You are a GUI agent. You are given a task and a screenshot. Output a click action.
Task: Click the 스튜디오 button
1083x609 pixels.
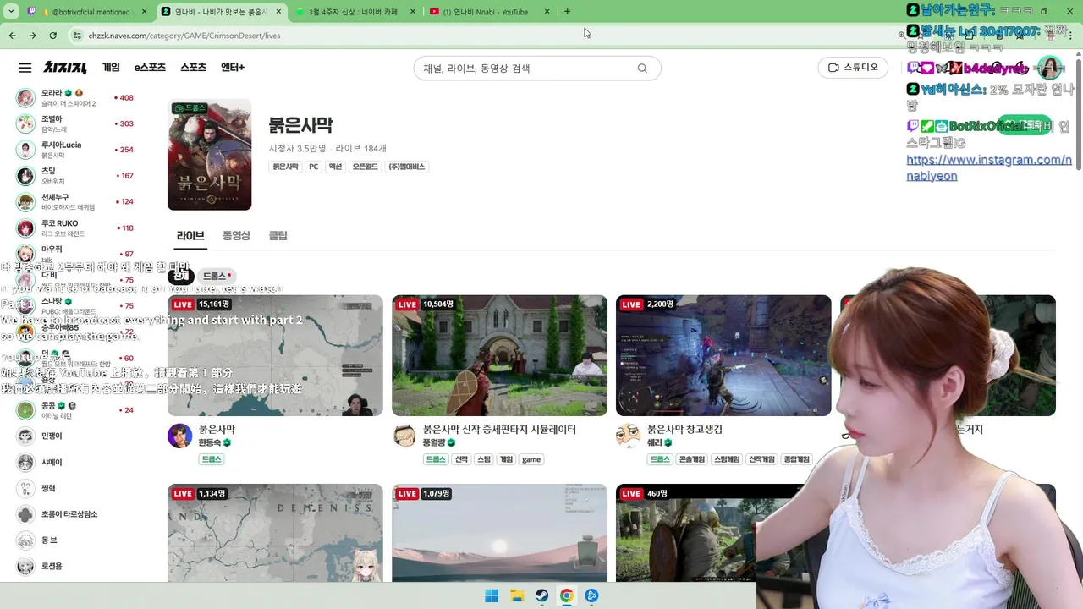[x=853, y=68]
